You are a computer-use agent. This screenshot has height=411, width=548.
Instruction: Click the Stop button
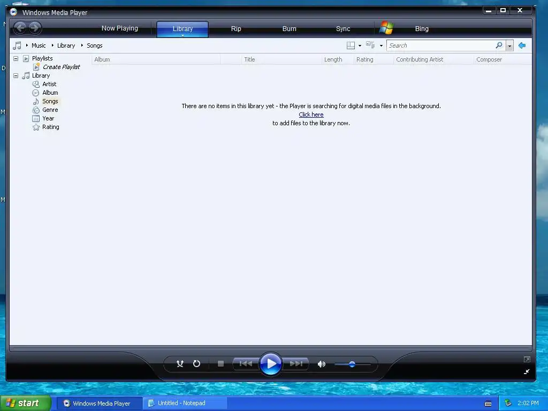220,364
